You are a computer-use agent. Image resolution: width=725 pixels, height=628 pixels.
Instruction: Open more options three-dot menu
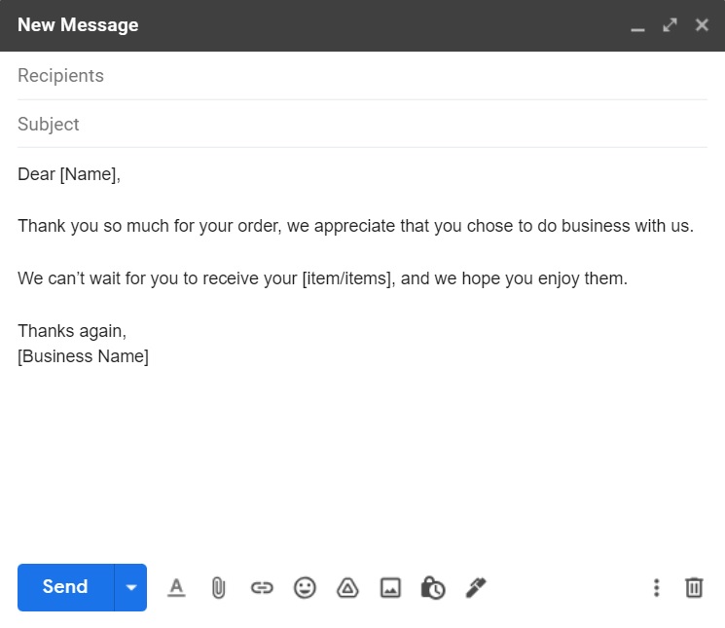(x=657, y=587)
